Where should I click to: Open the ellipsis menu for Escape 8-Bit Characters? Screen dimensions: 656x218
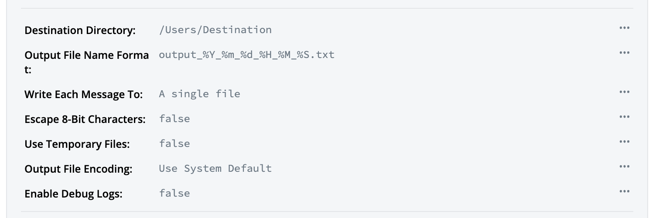[x=624, y=117]
